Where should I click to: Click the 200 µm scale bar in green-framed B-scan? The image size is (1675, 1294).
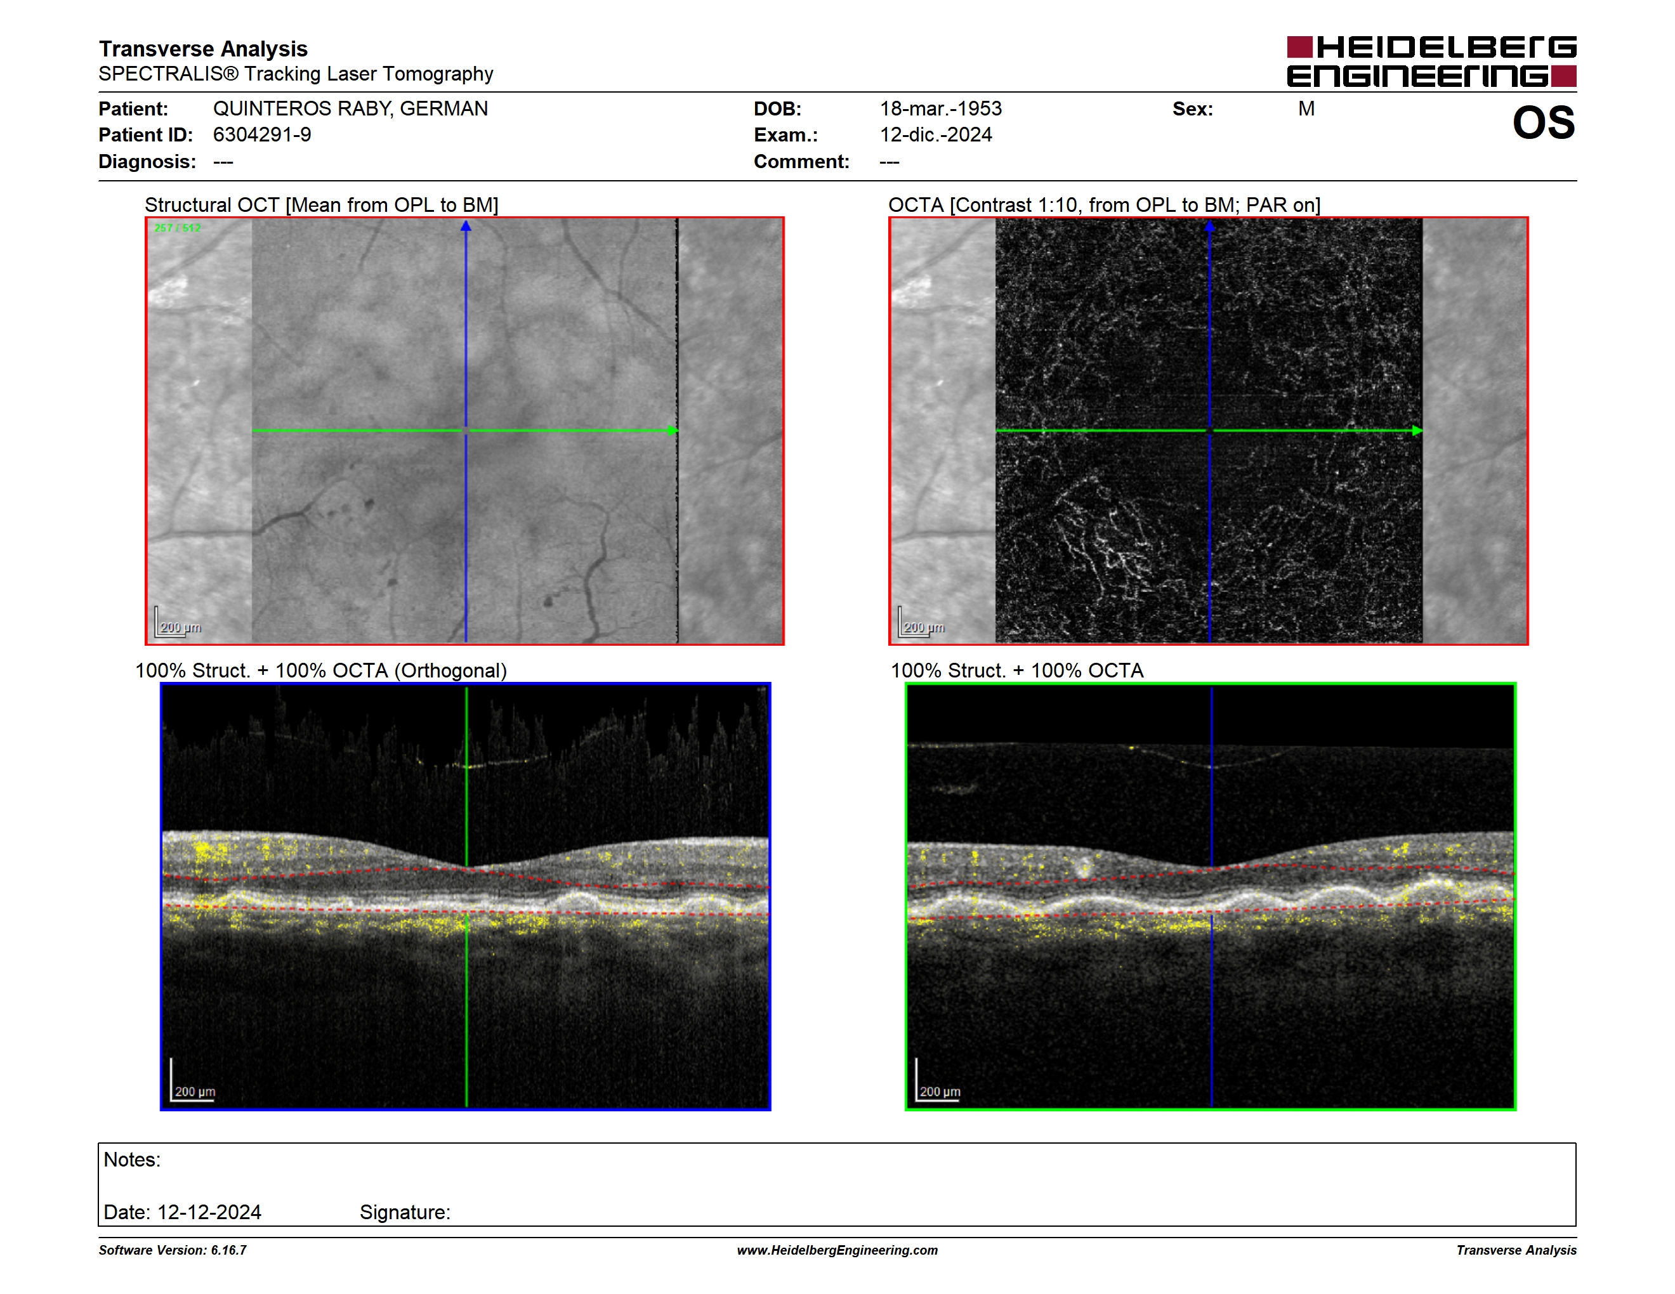pos(938,1081)
